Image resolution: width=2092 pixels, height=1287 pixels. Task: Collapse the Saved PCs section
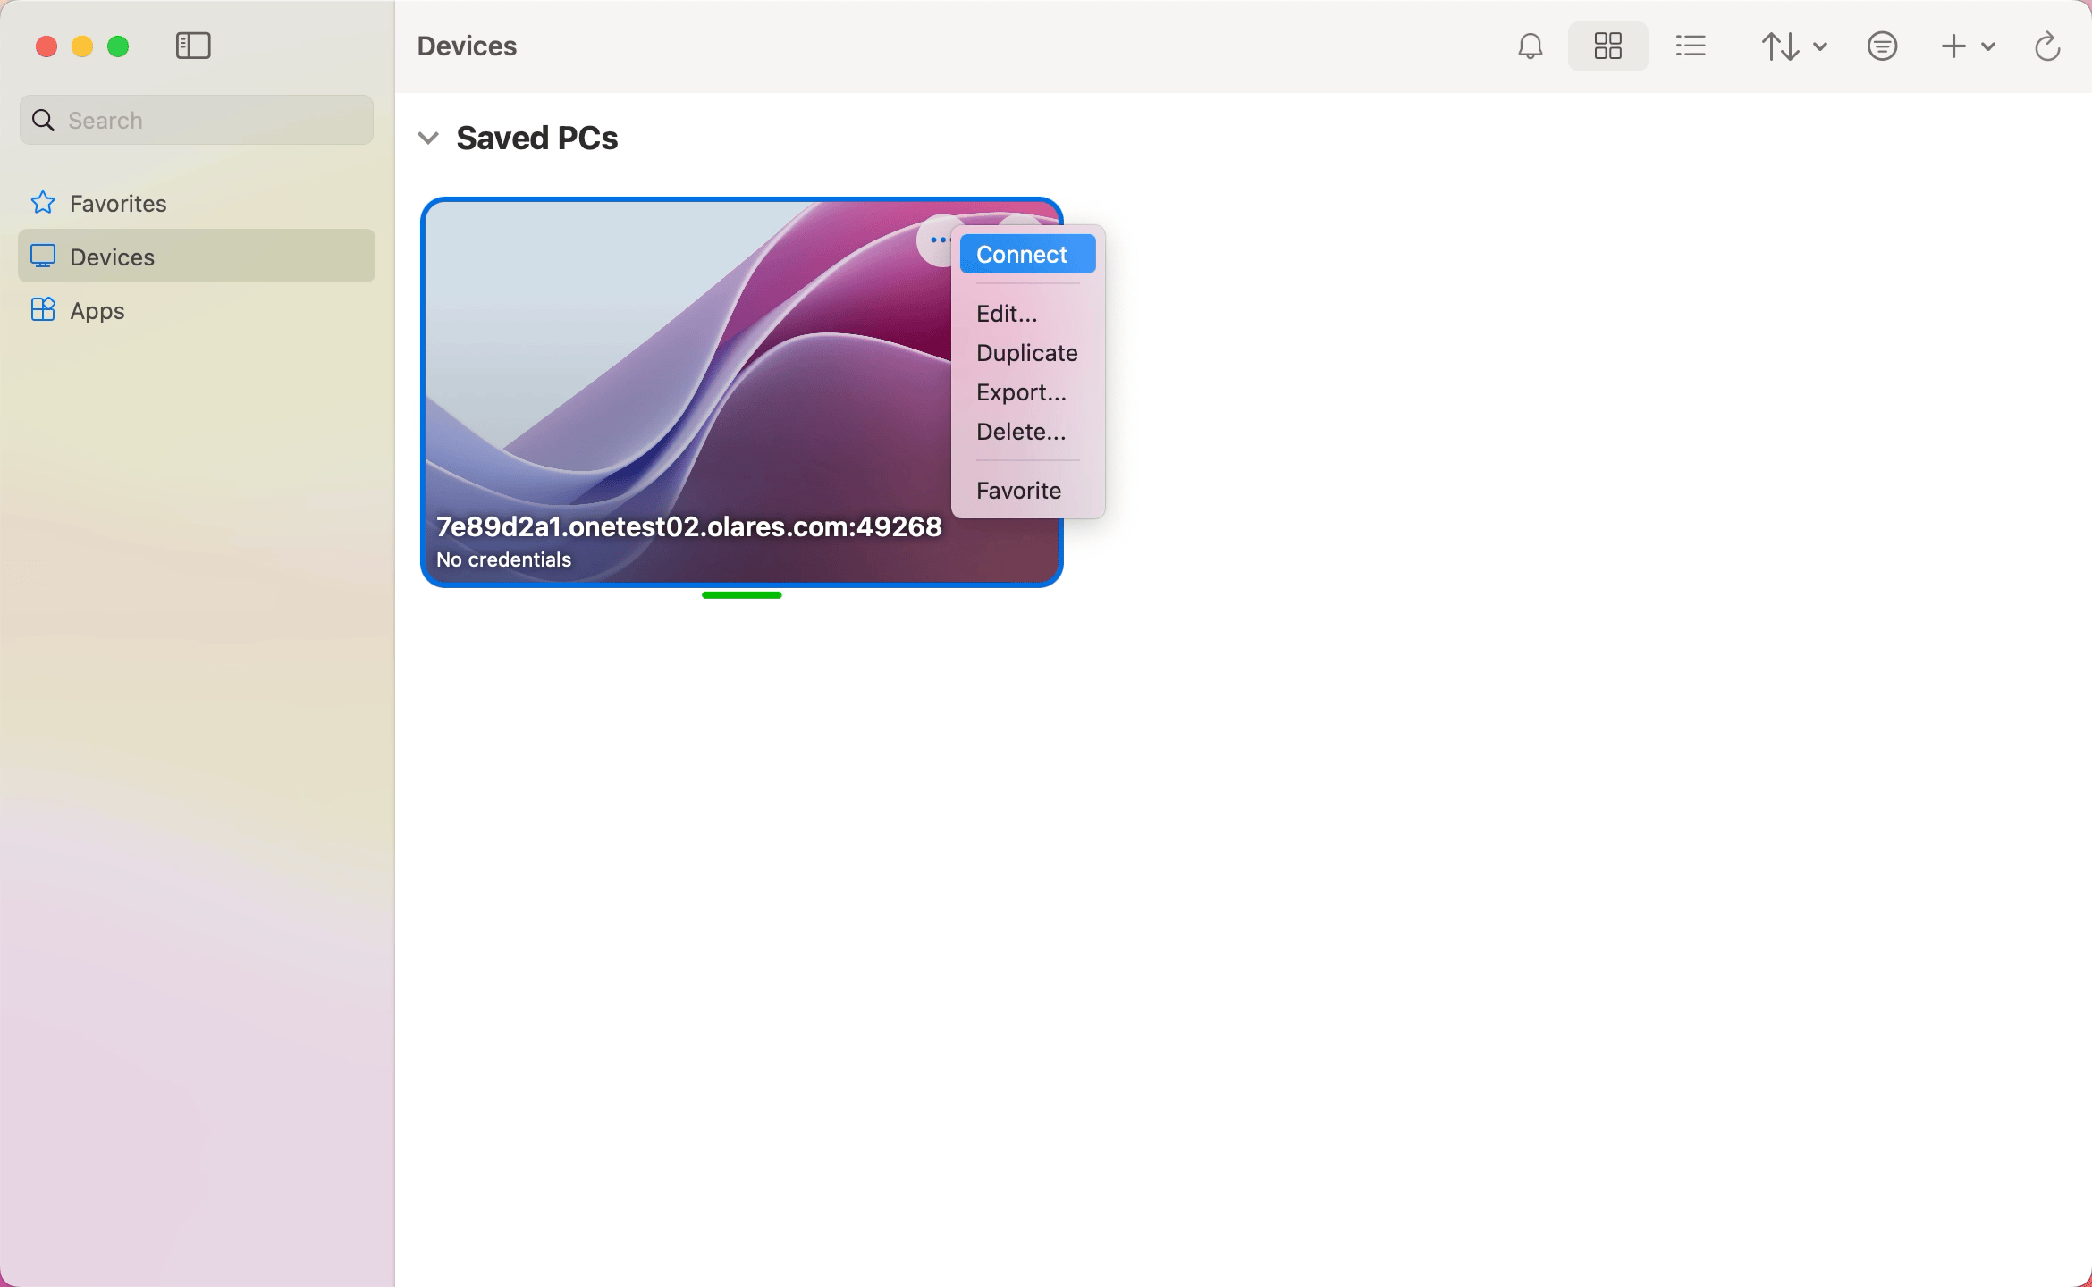click(x=428, y=137)
